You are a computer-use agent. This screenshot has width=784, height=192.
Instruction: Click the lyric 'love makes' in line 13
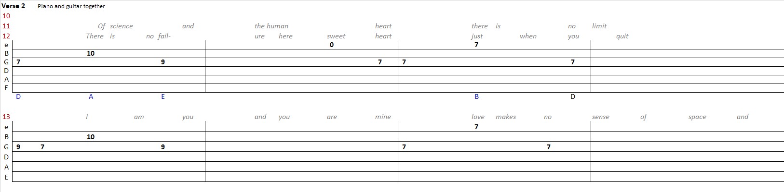click(493, 117)
